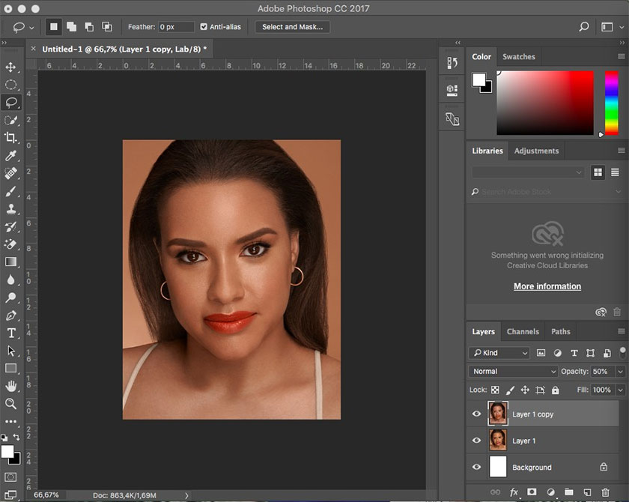Hide the Layer 1 copy layer
This screenshot has height=502, width=629.
coord(476,414)
